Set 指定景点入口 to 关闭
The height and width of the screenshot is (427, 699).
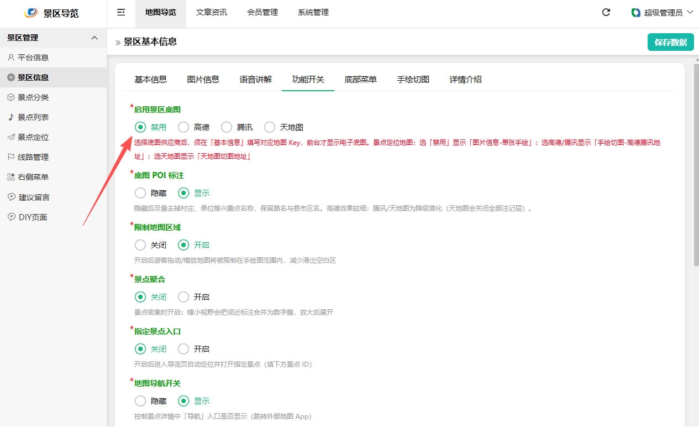[140, 349]
